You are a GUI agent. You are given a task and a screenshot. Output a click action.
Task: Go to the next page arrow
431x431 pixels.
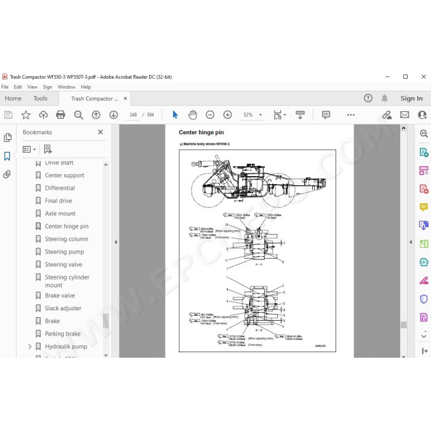pos(113,115)
